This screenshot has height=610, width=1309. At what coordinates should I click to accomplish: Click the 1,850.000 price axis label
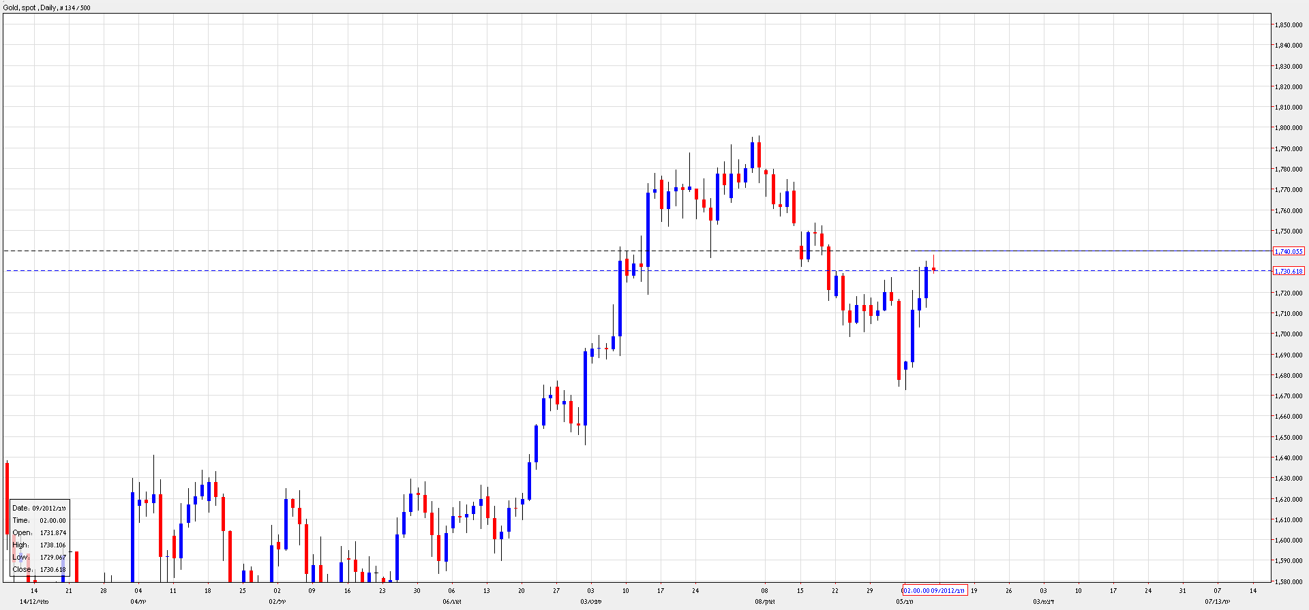point(1288,25)
